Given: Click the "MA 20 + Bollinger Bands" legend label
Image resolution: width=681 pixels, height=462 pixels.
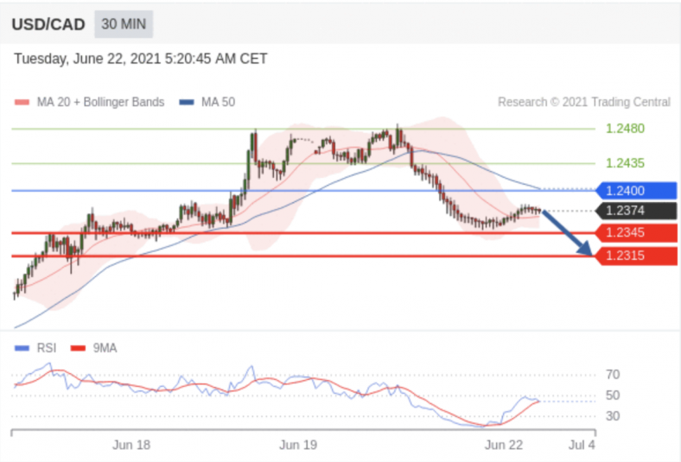Looking at the screenshot, I should pyautogui.click(x=101, y=103).
